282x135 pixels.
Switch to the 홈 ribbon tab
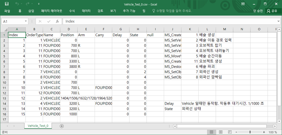pyautogui.click(x=20, y=11)
